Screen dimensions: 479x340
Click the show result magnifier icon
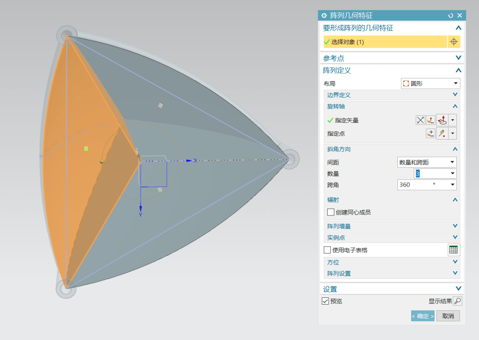point(457,301)
